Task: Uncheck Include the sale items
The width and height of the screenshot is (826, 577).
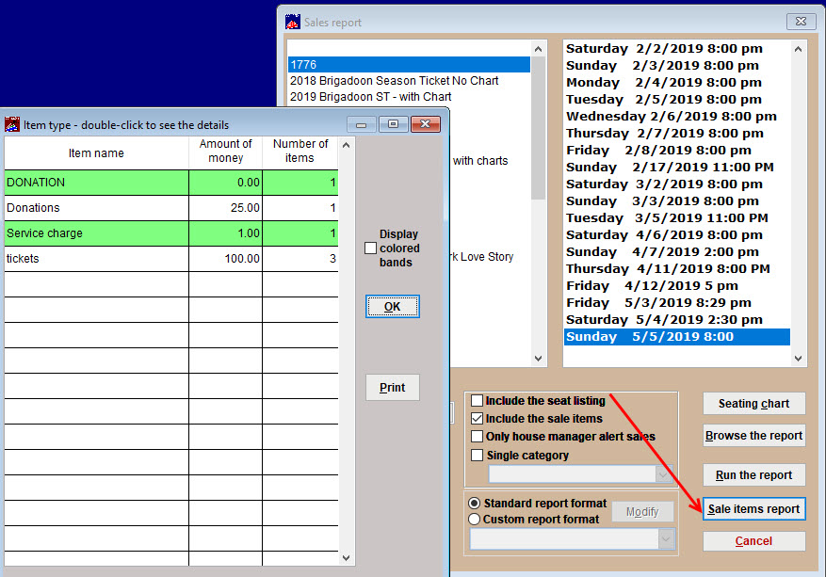Action: tap(477, 419)
